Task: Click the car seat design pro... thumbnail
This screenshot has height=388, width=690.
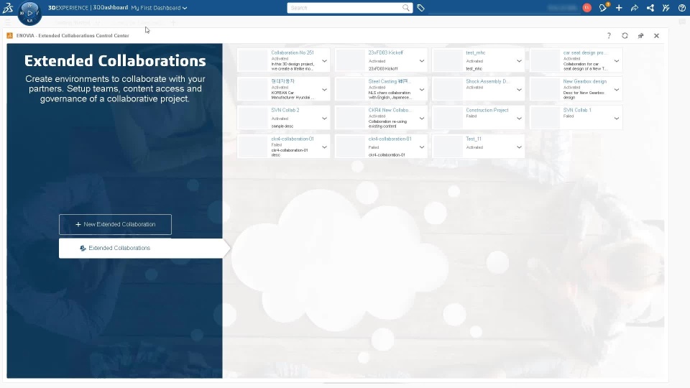Action: tap(545, 60)
